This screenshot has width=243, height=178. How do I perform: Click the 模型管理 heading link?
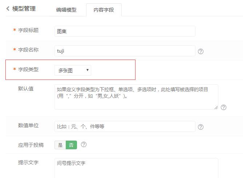point(24,8)
